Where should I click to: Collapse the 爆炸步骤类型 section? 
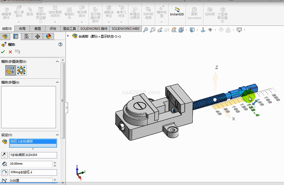point(57,61)
